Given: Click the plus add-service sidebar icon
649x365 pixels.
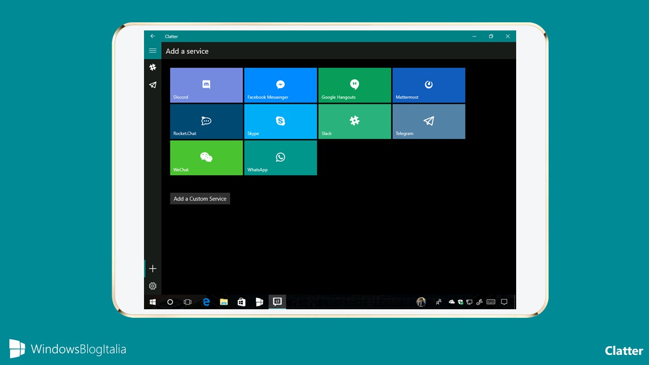Looking at the screenshot, I should [x=153, y=269].
